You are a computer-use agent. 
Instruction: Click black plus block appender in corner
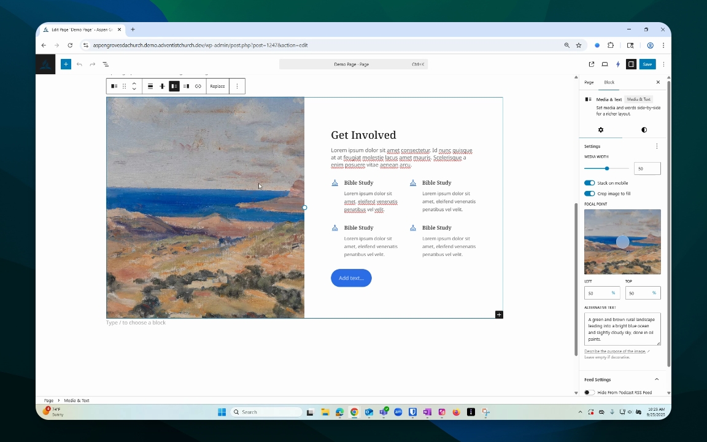(499, 314)
